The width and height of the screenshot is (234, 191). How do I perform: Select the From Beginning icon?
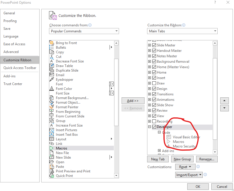(52, 112)
